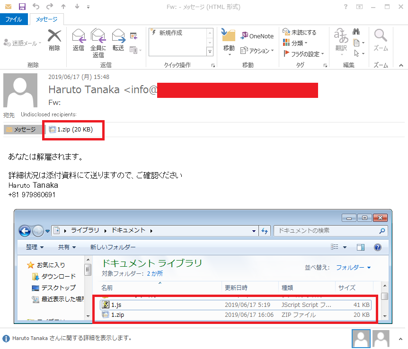Open the クイック操作 dialog launcher
The image size is (408, 349).
[213, 66]
